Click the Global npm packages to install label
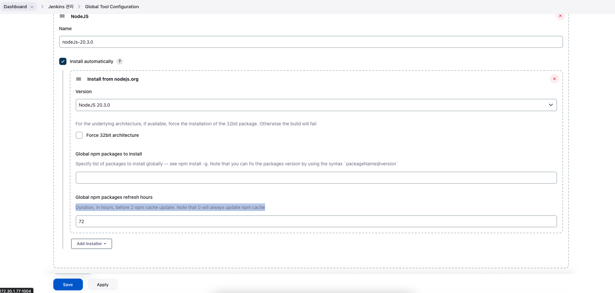 [109, 154]
